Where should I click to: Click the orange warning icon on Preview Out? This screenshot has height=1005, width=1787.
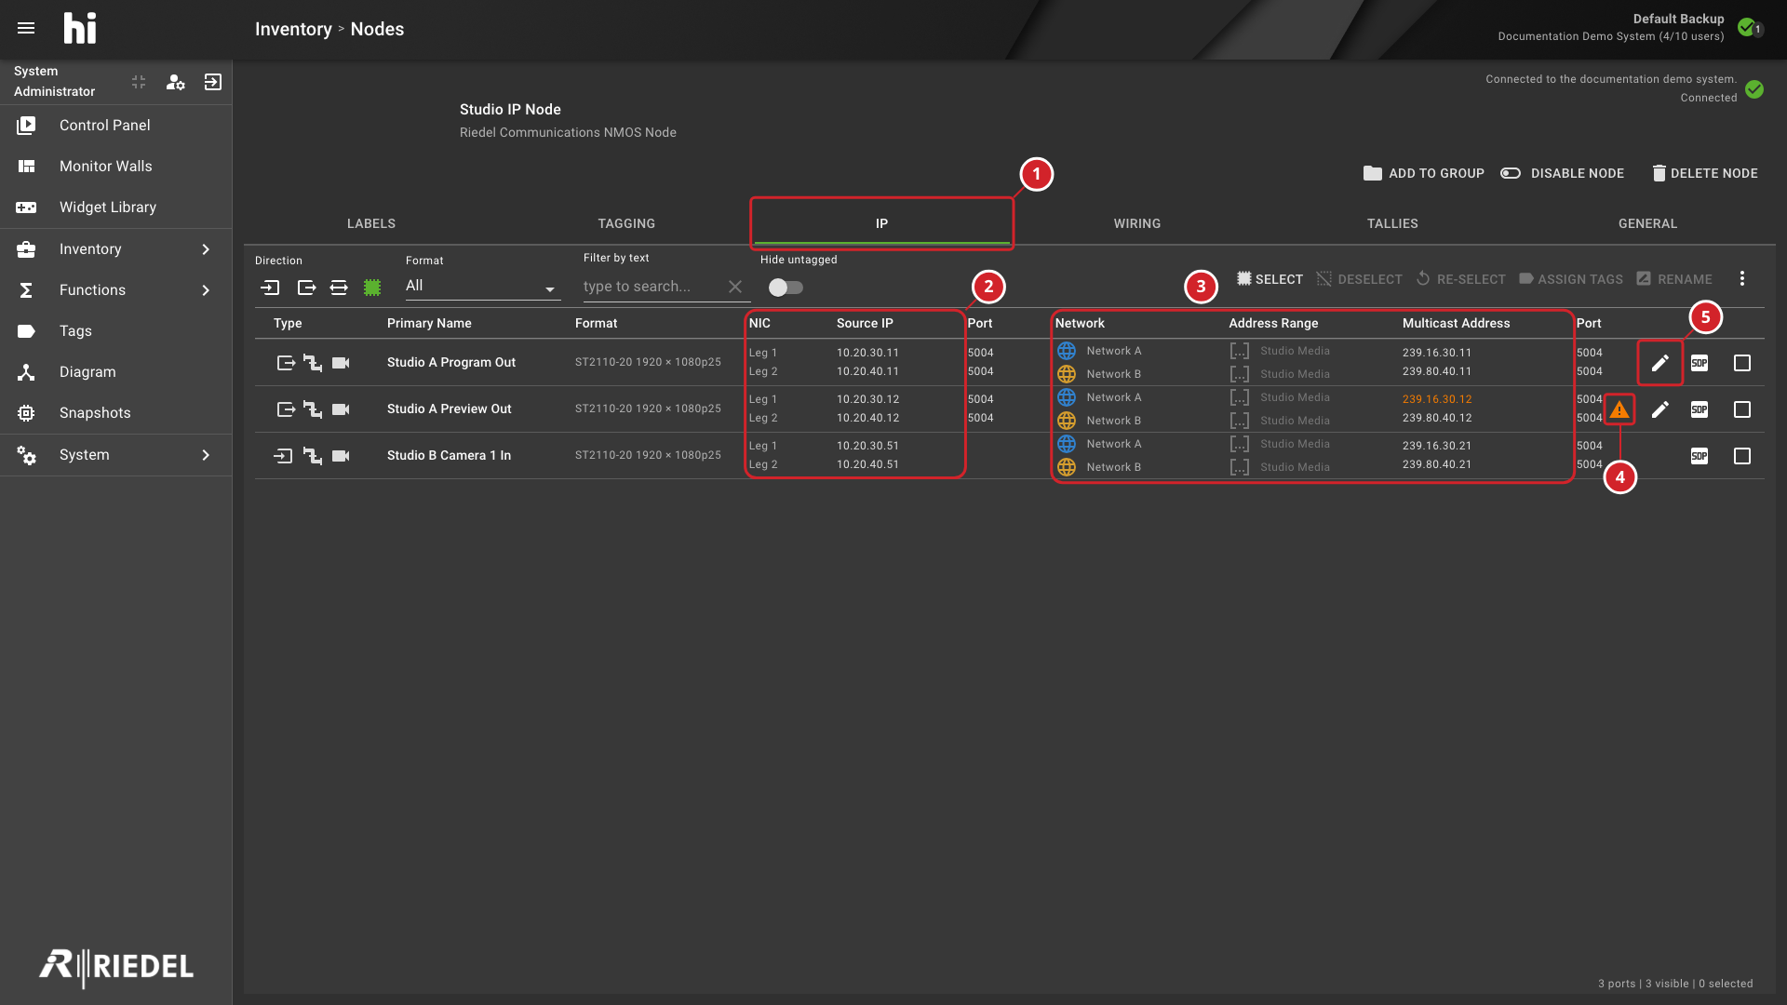pyautogui.click(x=1619, y=409)
